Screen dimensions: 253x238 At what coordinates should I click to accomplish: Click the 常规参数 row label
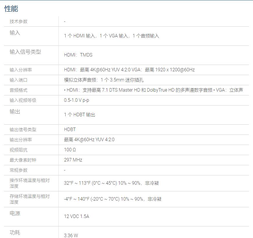point(19,170)
